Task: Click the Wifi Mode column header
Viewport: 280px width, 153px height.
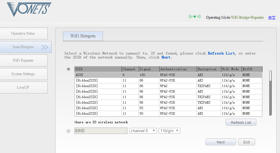Action: [231, 69]
